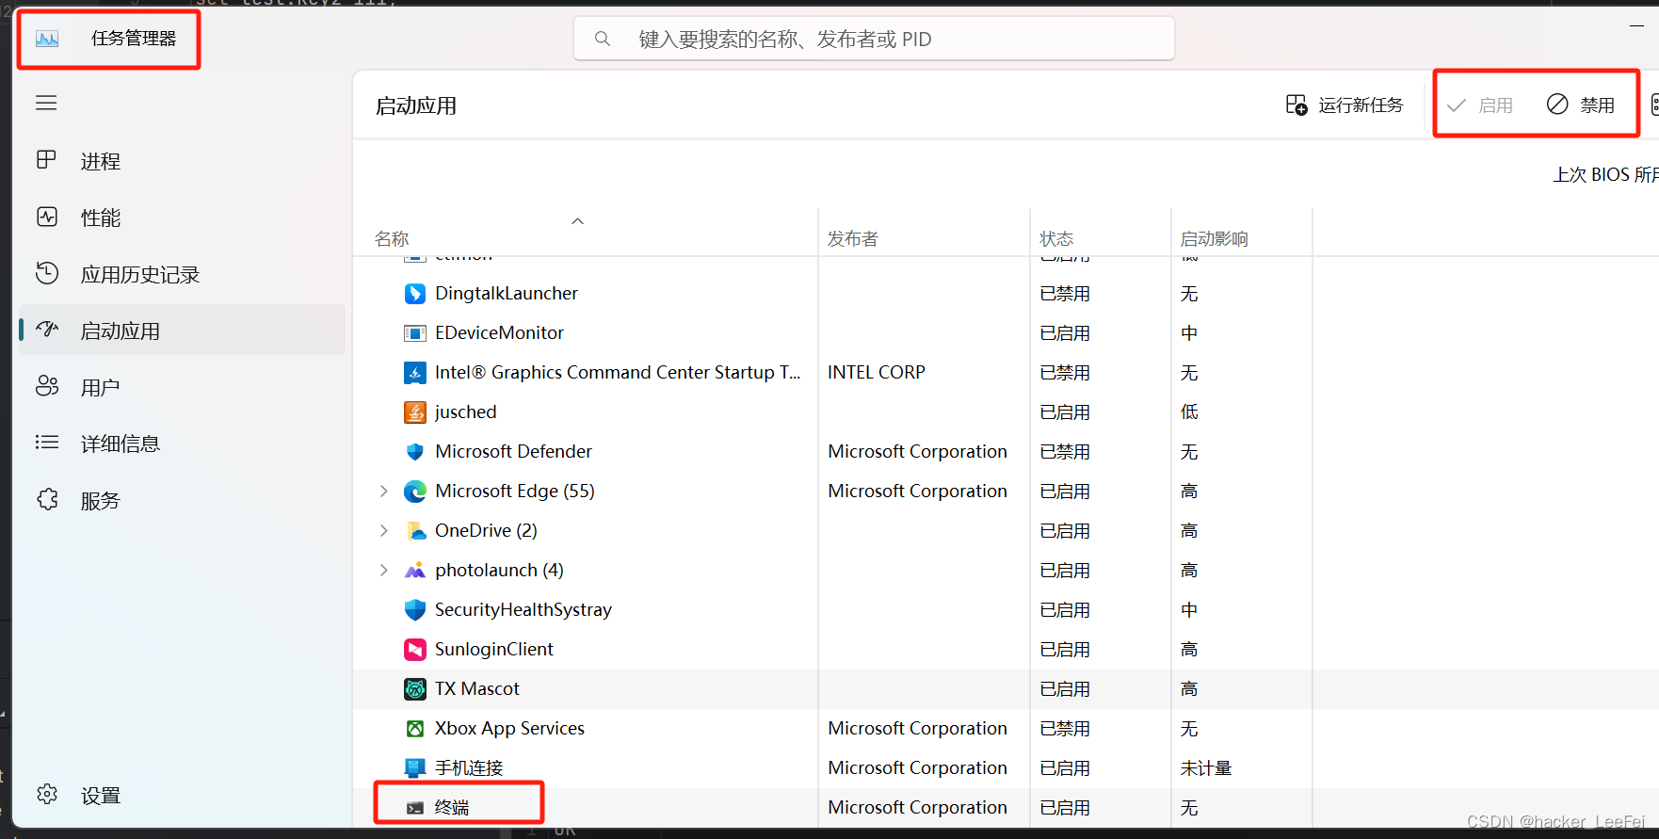Click the OneDrive icon
The width and height of the screenshot is (1659, 839).
point(414,531)
